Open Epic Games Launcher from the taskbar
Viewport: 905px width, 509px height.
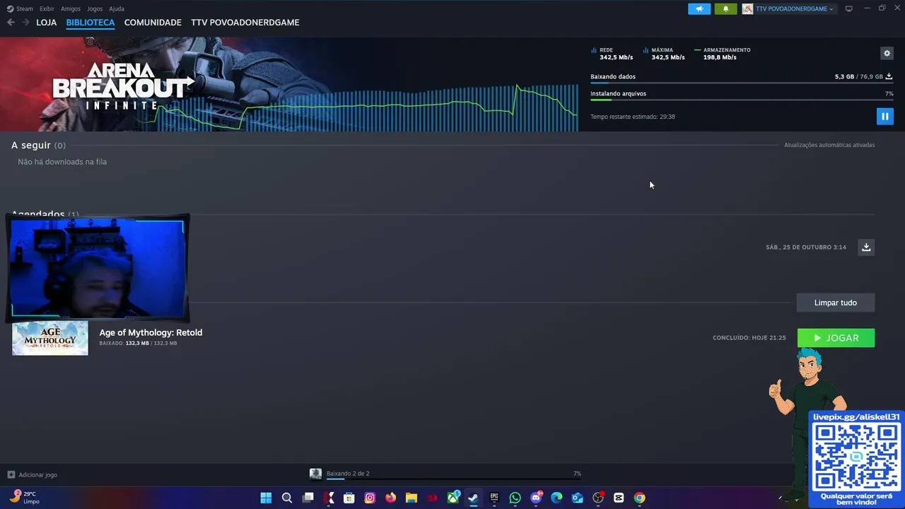pos(494,498)
